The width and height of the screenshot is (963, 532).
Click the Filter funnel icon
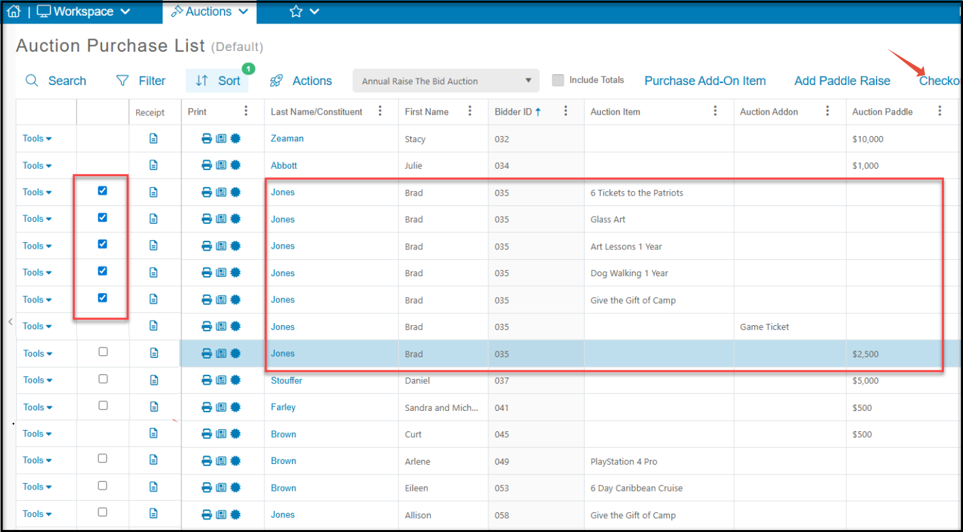tap(122, 80)
